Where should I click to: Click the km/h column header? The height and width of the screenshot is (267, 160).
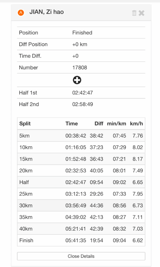click(x=136, y=124)
